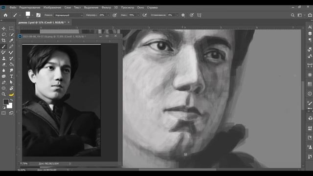
Task: Open the smoothing 0% slider arrow
Action: [x=177, y=15]
